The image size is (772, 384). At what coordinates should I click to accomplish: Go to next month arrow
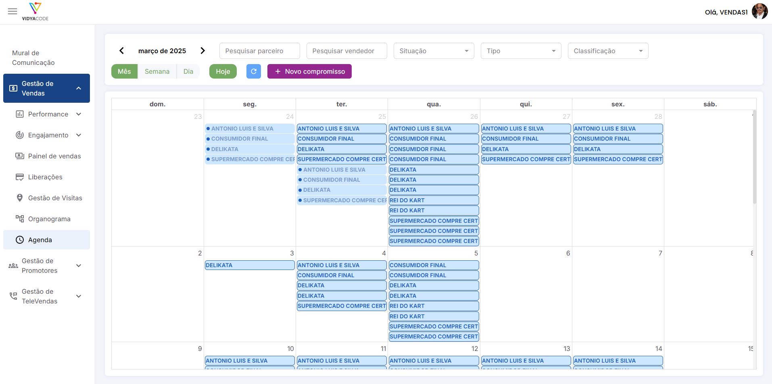[203, 51]
